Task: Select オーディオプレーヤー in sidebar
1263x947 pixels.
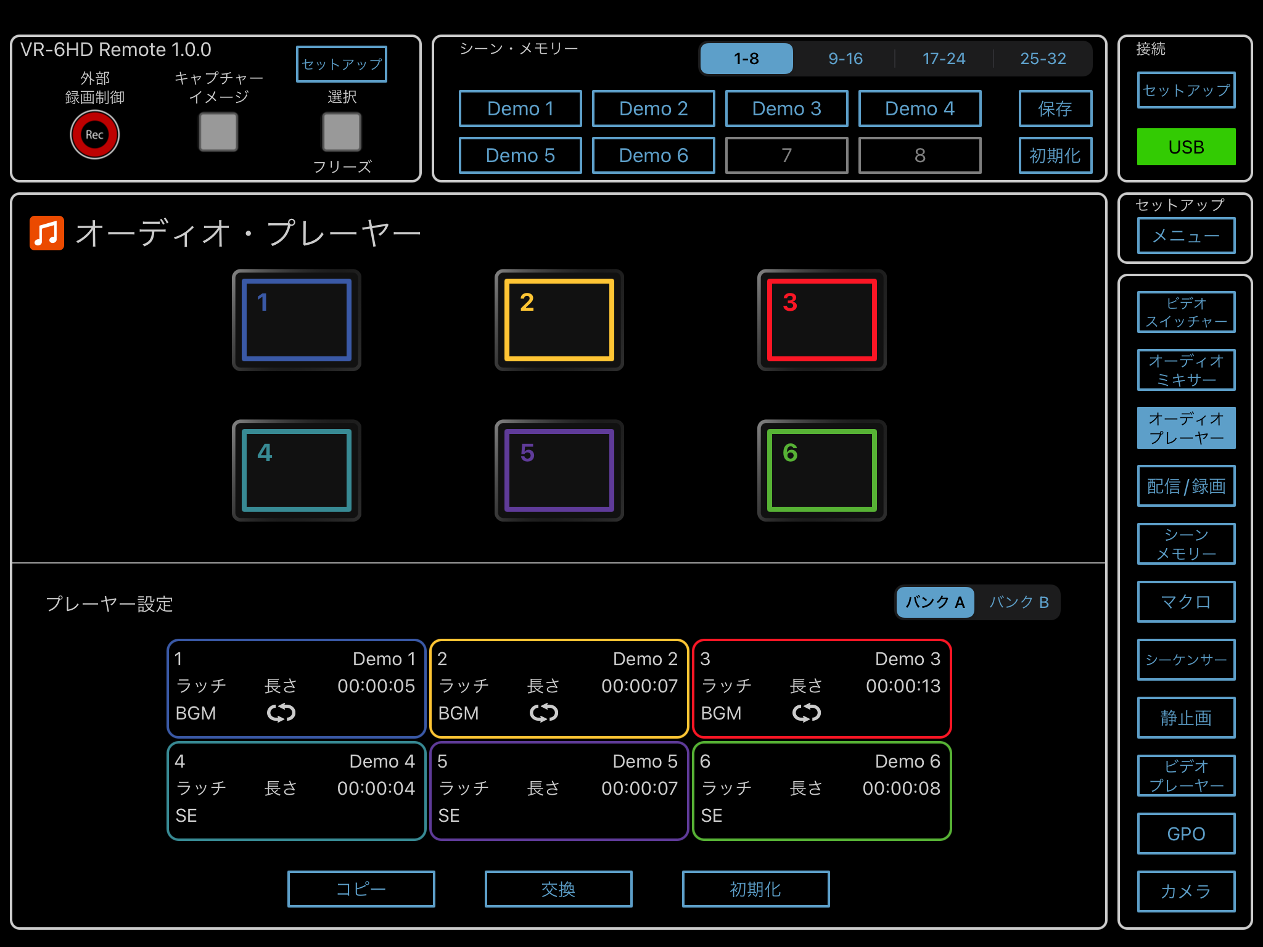Action: 1186,428
